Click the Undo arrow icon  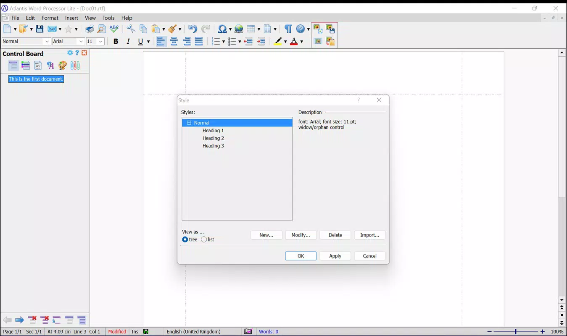193,29
